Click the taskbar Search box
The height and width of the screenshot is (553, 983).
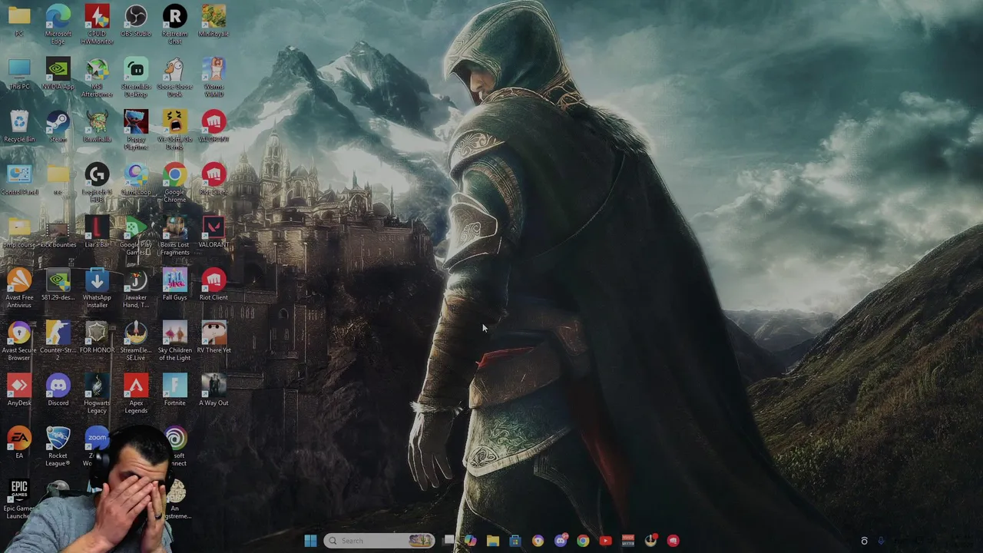pos(379,541)
